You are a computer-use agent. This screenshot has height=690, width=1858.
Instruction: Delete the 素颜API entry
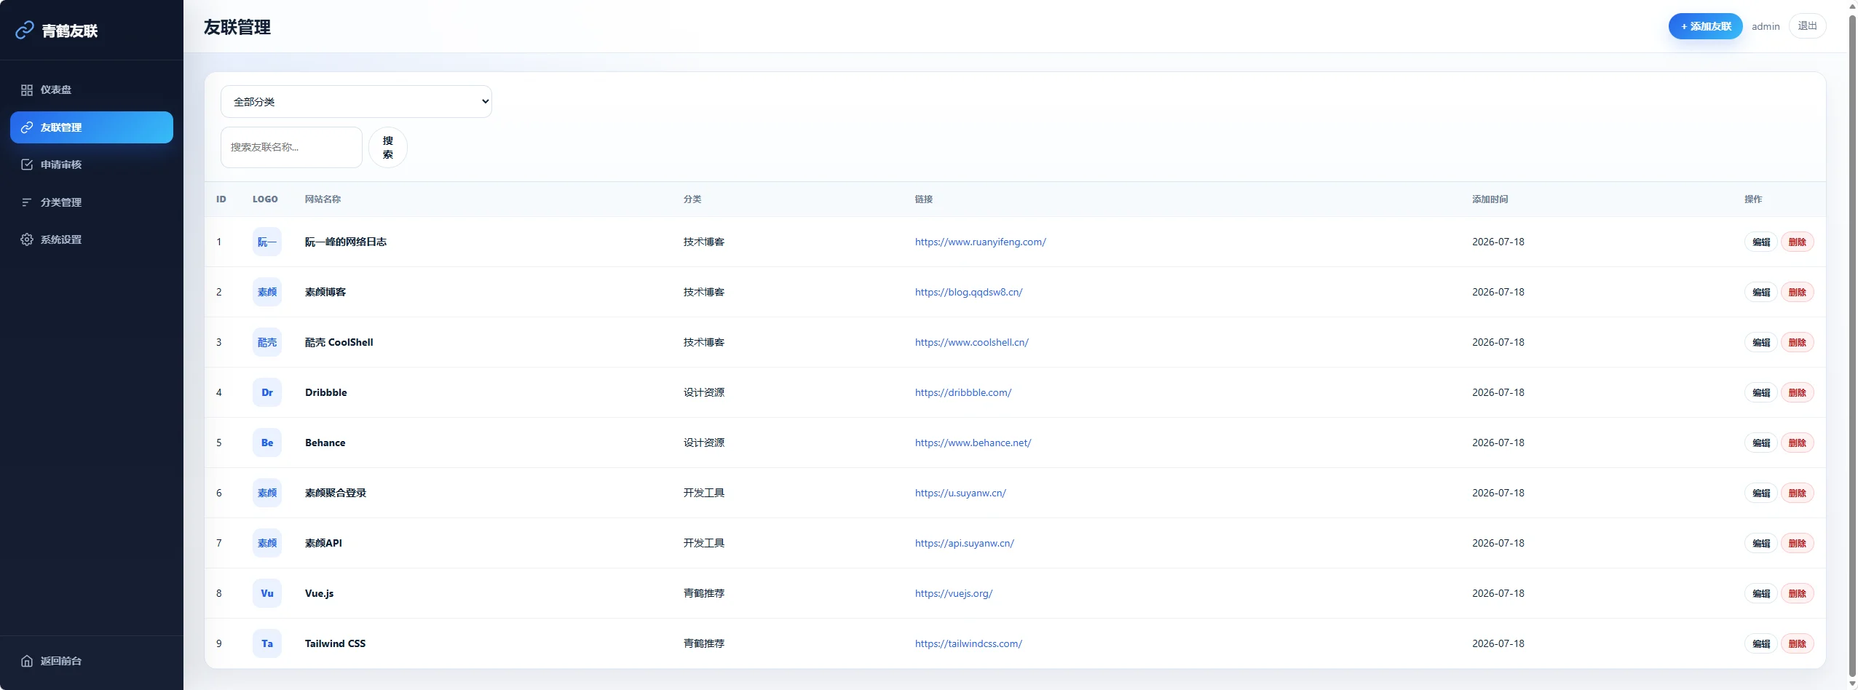(x=1798, y=544)
